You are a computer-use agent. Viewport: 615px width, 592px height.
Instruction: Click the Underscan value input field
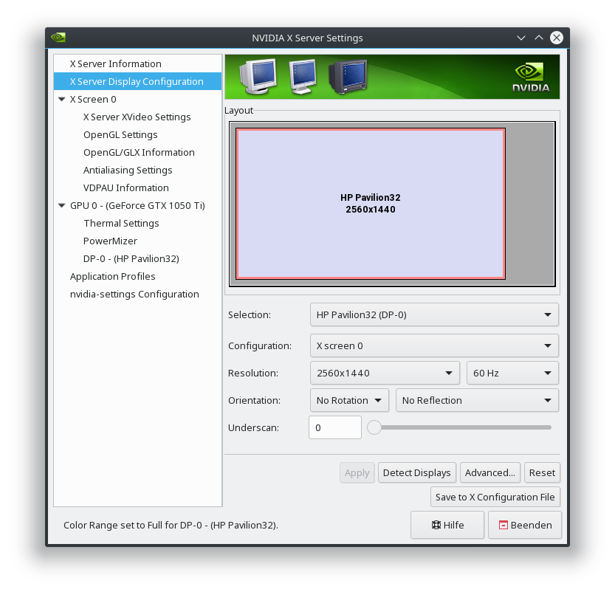(x=335, y=427)
